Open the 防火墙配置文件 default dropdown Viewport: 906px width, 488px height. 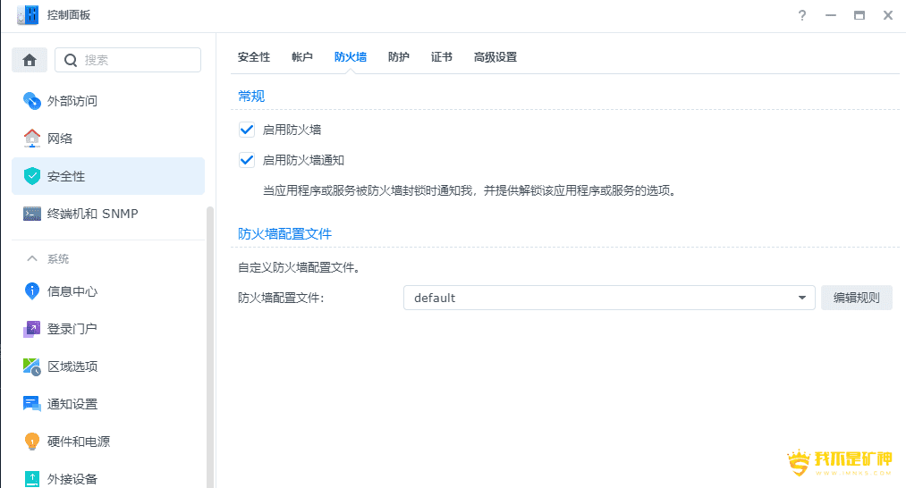pyautogui.click(x=609, y=298)
